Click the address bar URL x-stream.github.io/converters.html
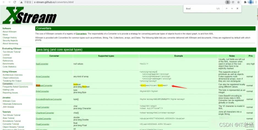The width and height of the screenshot is (258, 130). (54, 2)
